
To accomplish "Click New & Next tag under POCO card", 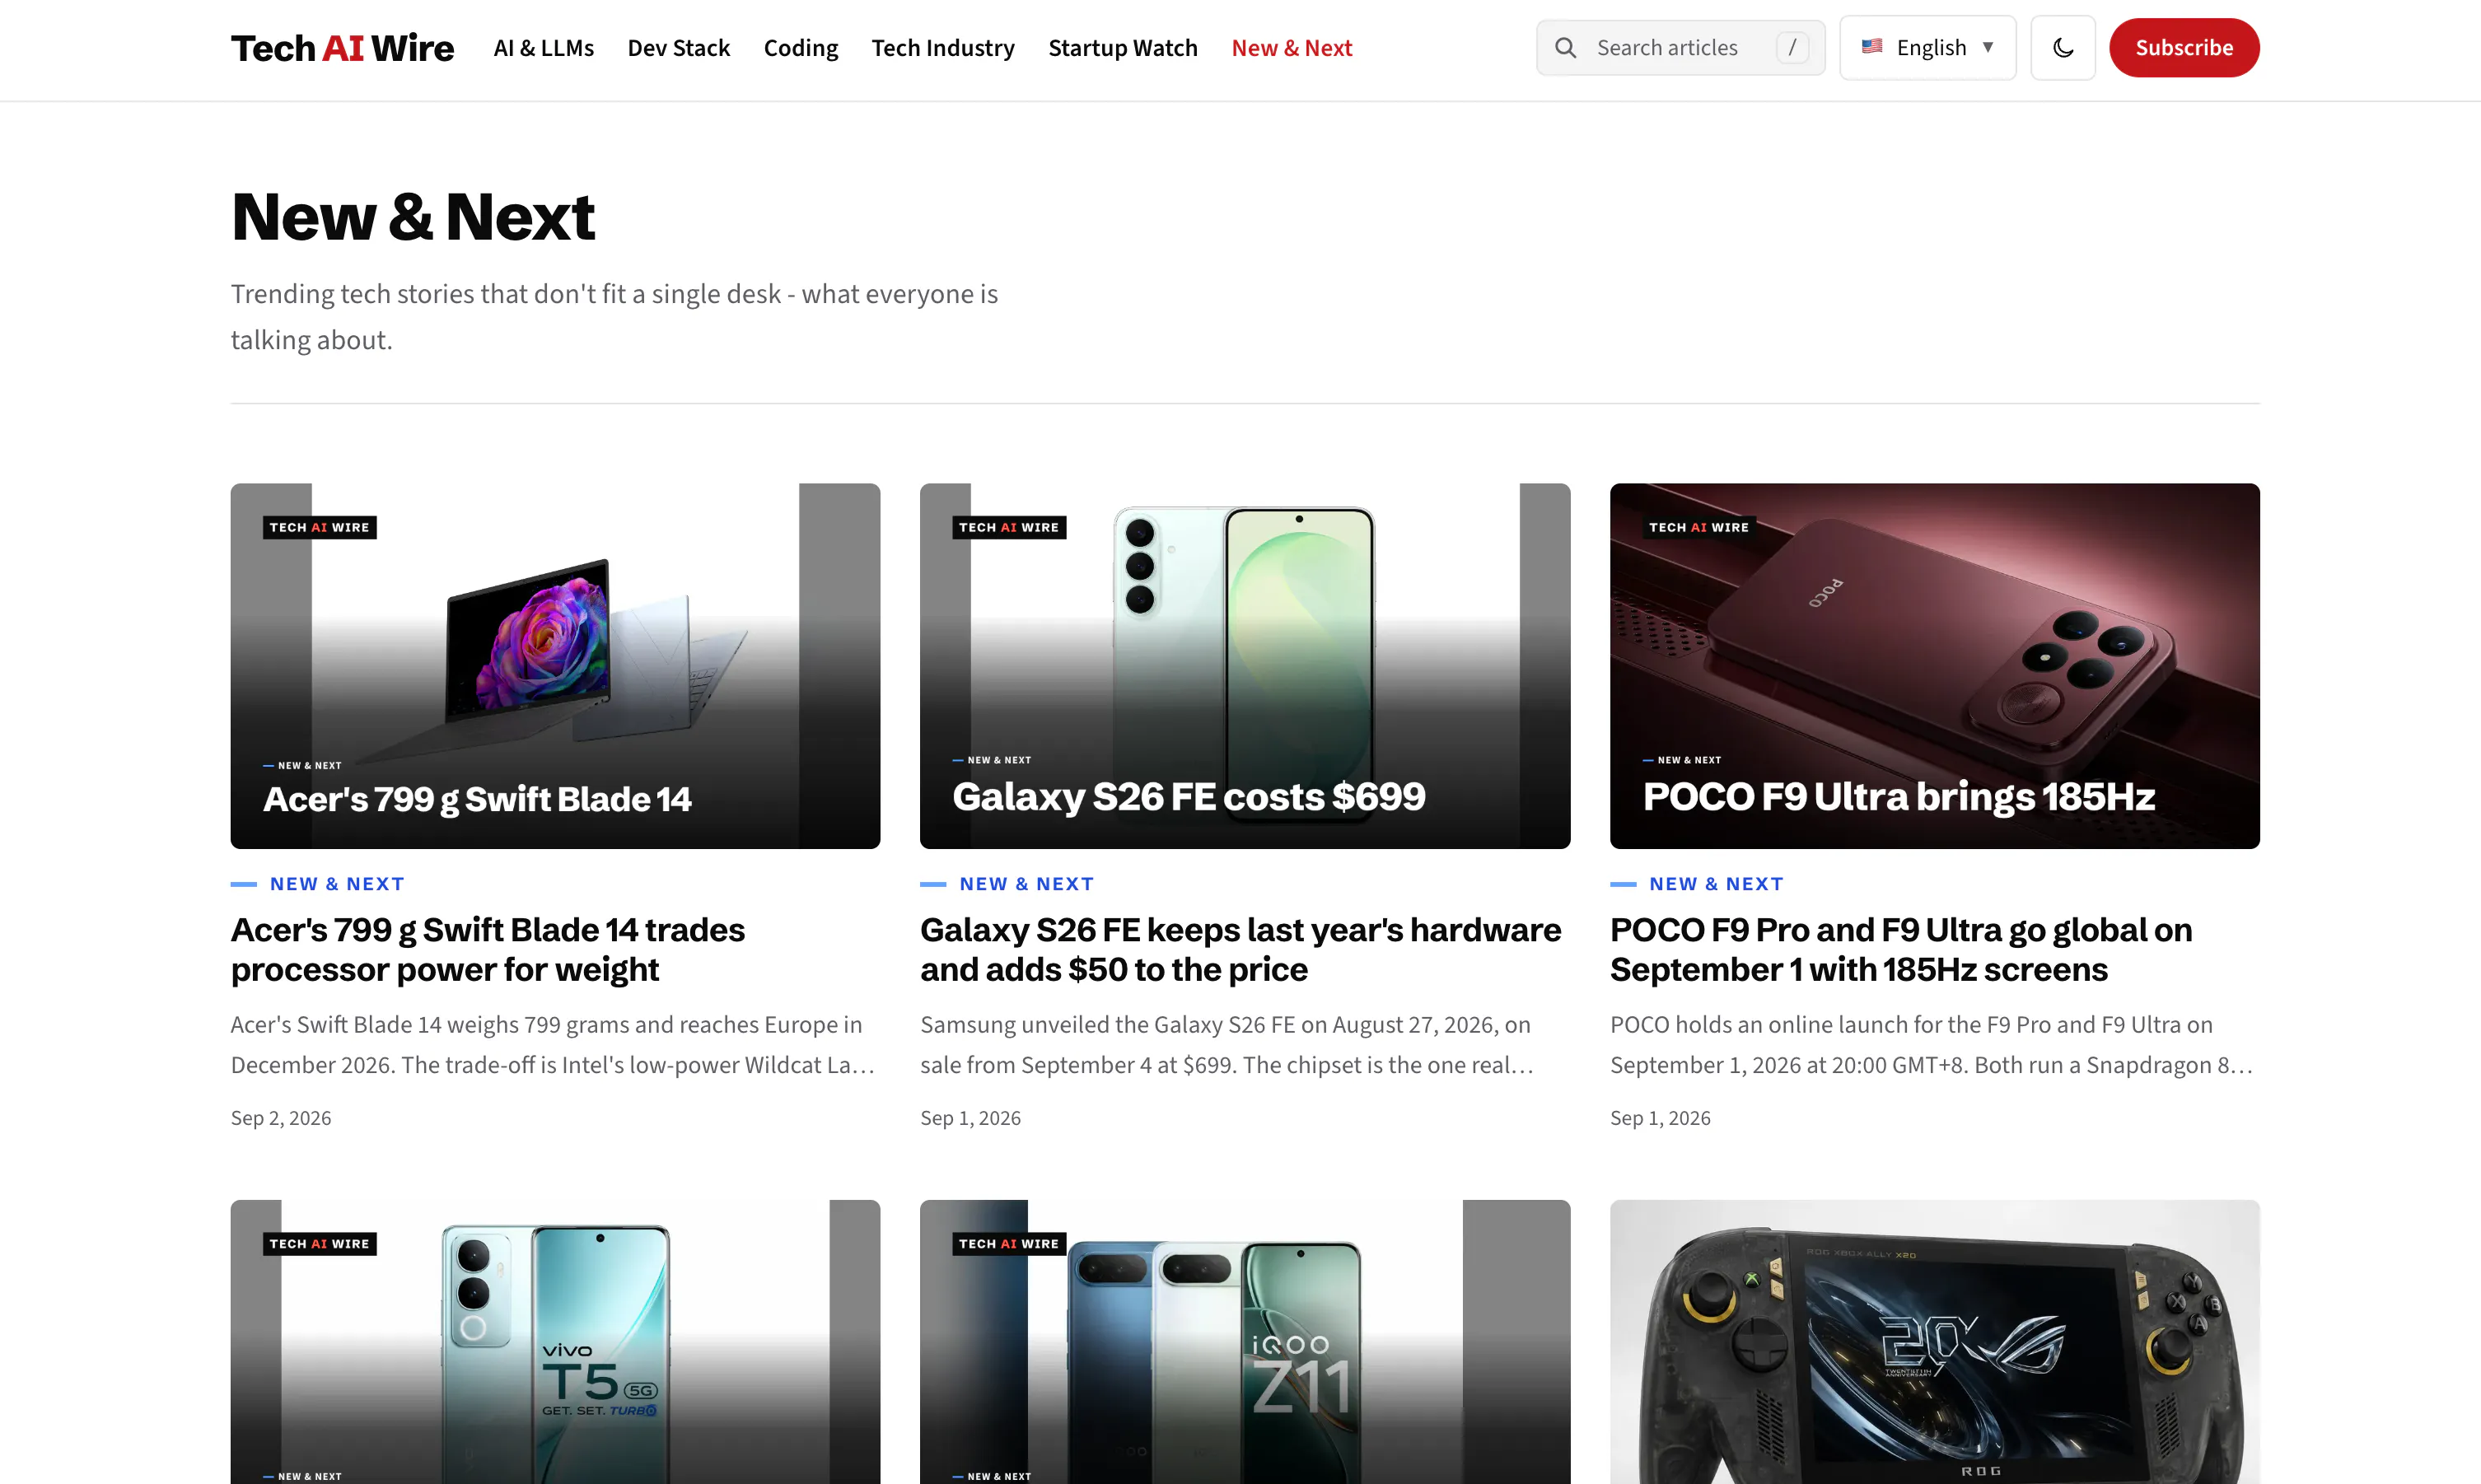I will 1717,884.
